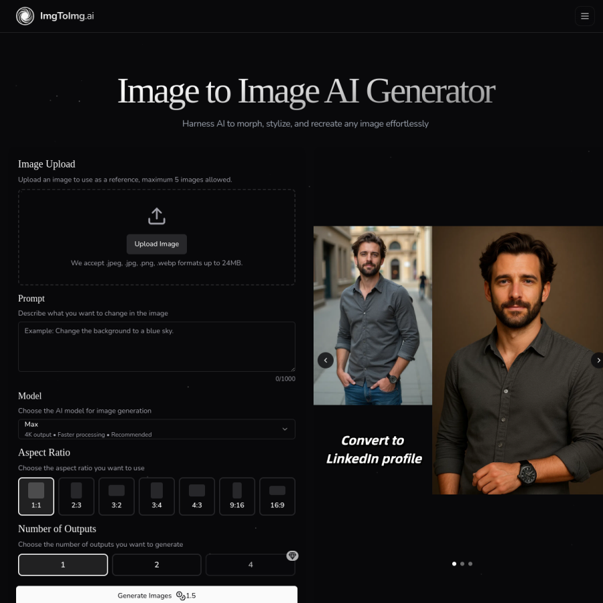Image resolution: width=603 pixels, height=603 pixels.
Task: Click the credits coin icon on Generate button
Action: [181, 596]
